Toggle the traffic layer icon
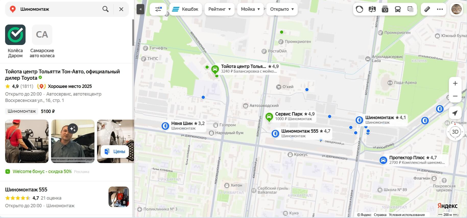 click(360, 9)
